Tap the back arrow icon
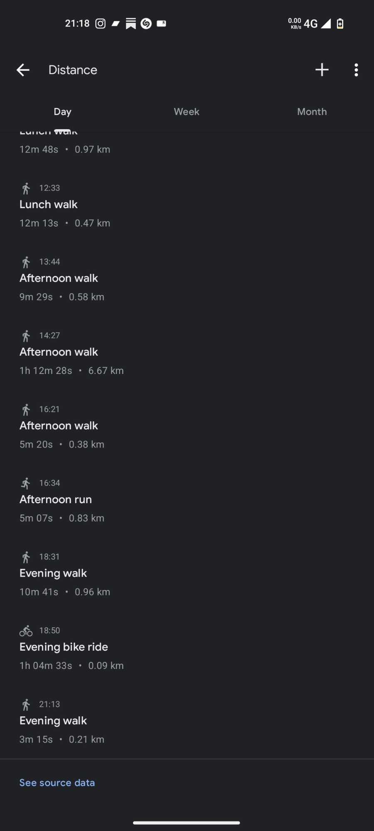374x831 pixels. pyautogui.click(x=23, y=70)
